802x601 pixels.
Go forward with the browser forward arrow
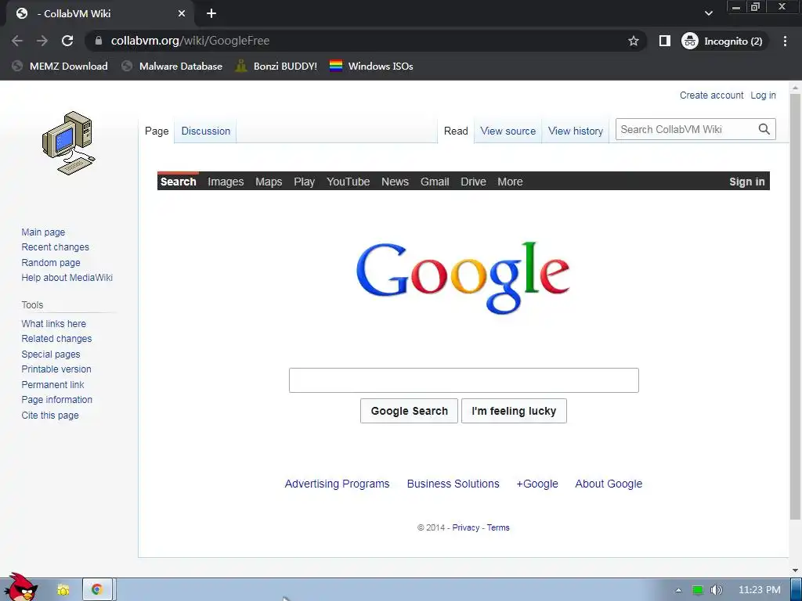click(42, 41)
